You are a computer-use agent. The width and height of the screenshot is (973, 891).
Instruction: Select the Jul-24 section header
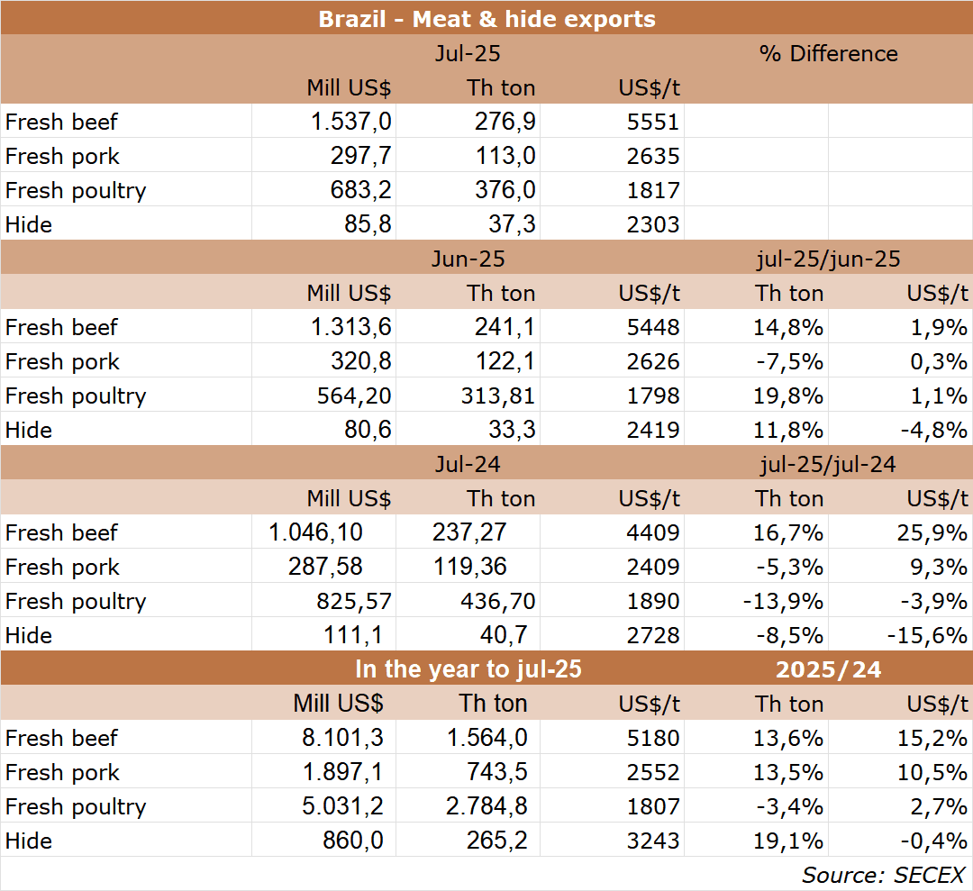pos(468,465)
